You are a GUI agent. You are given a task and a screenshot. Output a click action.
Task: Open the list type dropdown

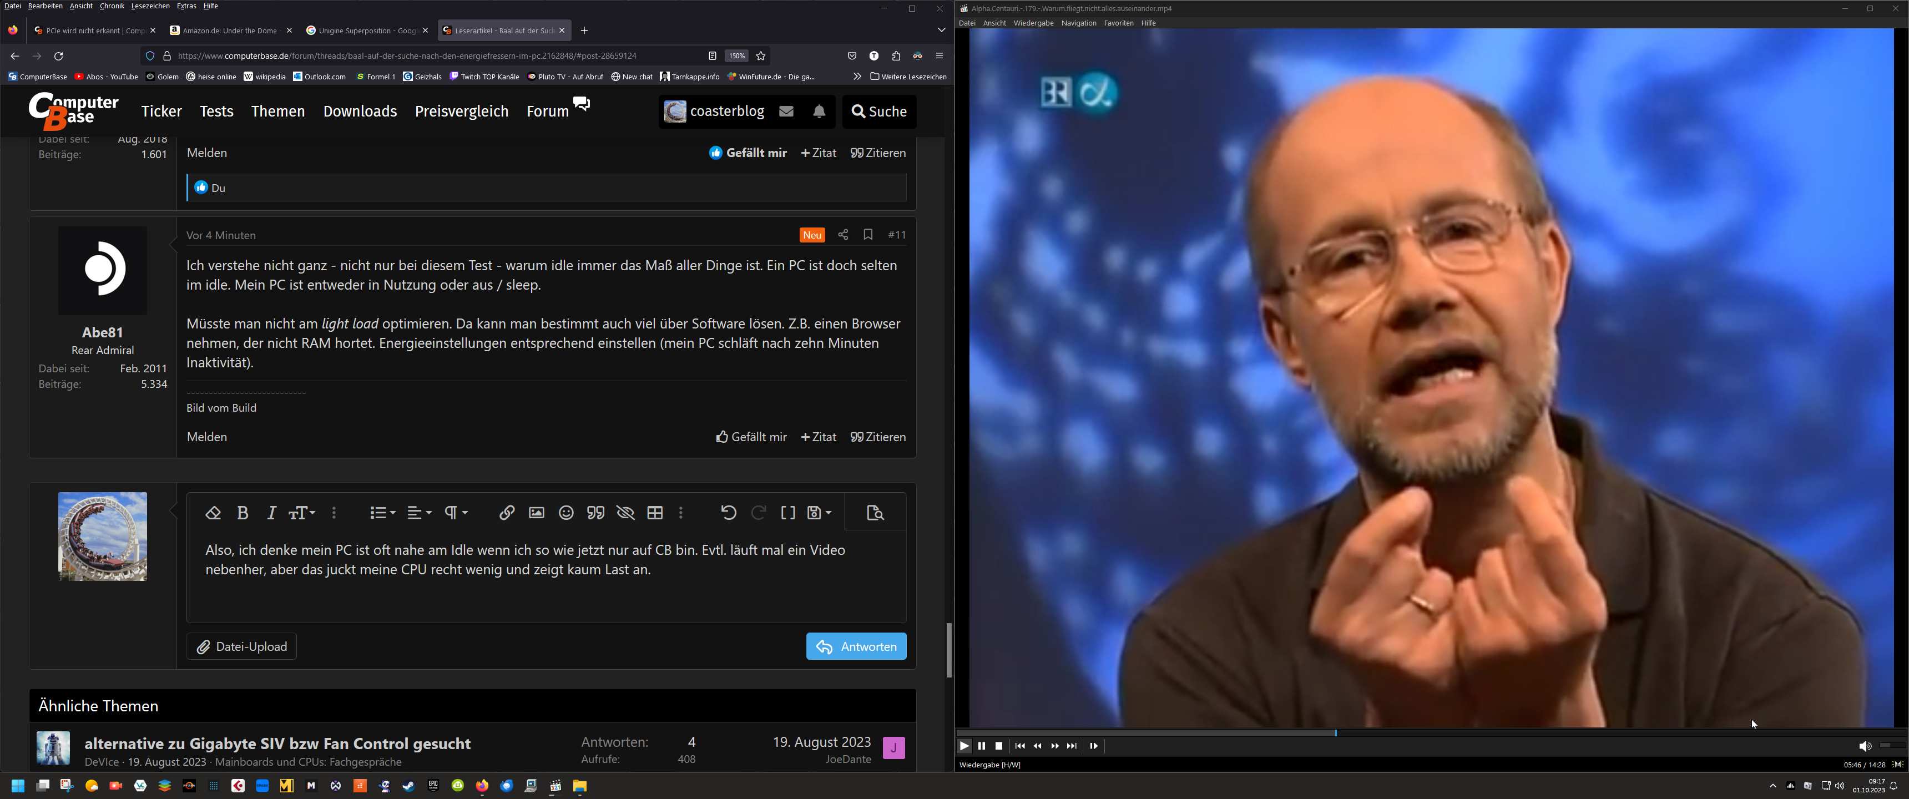(382, 513)
